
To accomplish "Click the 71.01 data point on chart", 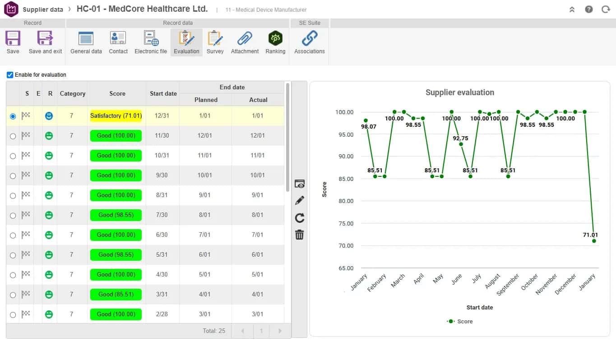I will click(x=594, y=241).
